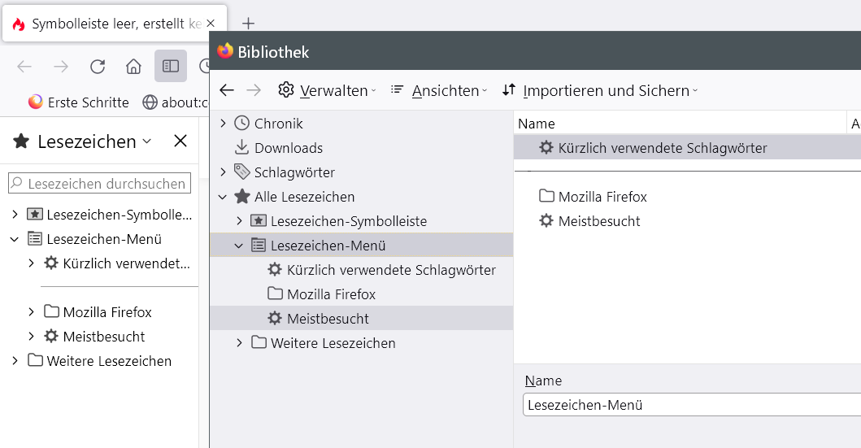Open the Verwalten gear menu
Screen dimensions: 861x448
coord(327,90)
